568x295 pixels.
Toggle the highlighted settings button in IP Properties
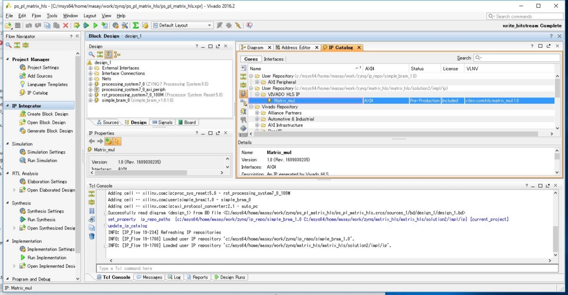(108, 141)
